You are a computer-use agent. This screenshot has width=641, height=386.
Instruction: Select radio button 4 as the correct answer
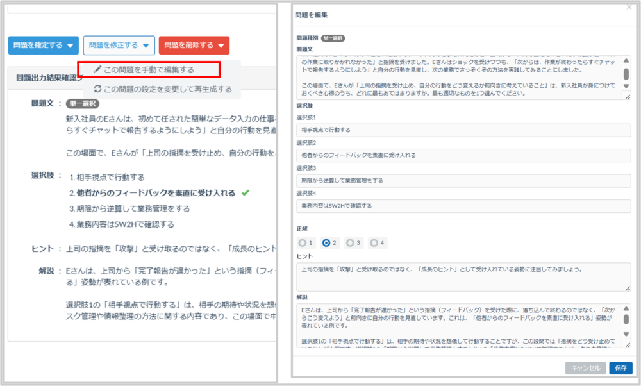374,243
